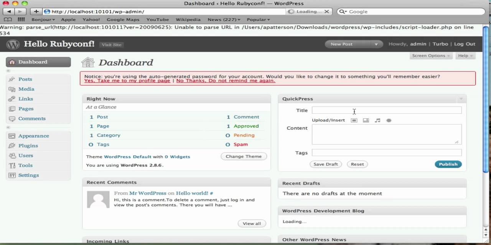Click 'Yes, Take me to my profile page' link
Image resolution: width=491 pixels, height=245 pixels.
point(127,81)
